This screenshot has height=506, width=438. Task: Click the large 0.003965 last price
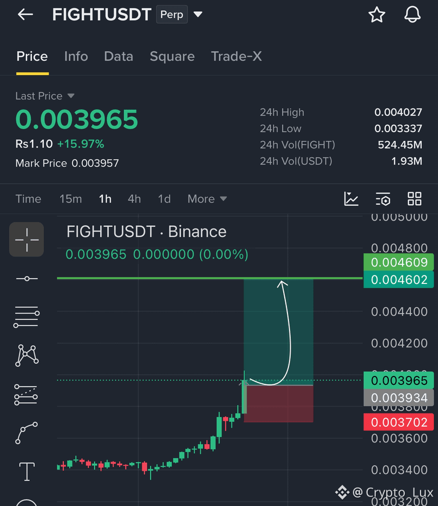coord(77,119)
